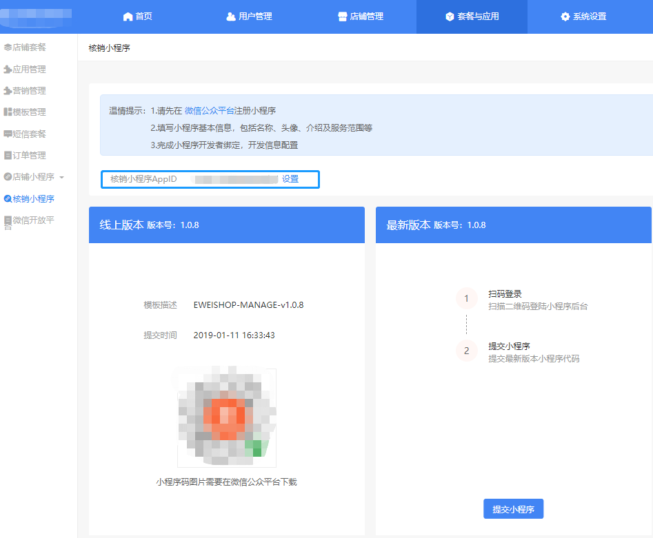The image size is (653, 538).
Task: Open the 微信公众平台 link in tips
Action: 209,111
